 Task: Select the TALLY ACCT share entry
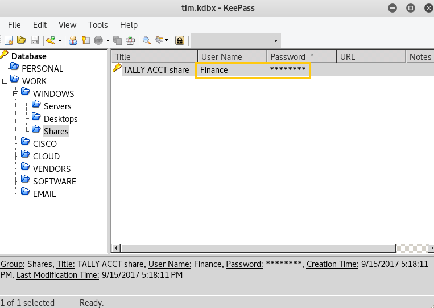[156, 70]
